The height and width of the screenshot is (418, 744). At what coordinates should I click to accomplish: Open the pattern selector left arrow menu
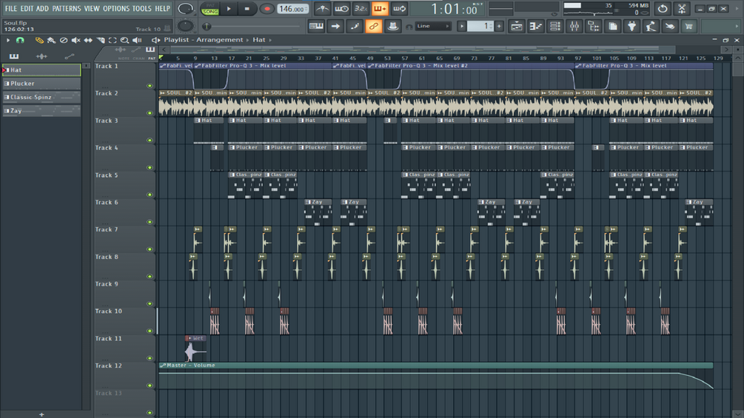(x=462, y=26)
